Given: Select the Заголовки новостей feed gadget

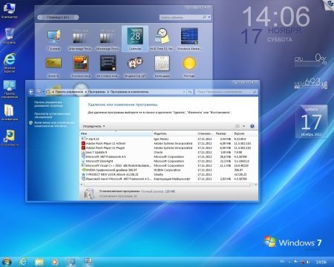Looking at the screenshot, I should click(108, 67).
